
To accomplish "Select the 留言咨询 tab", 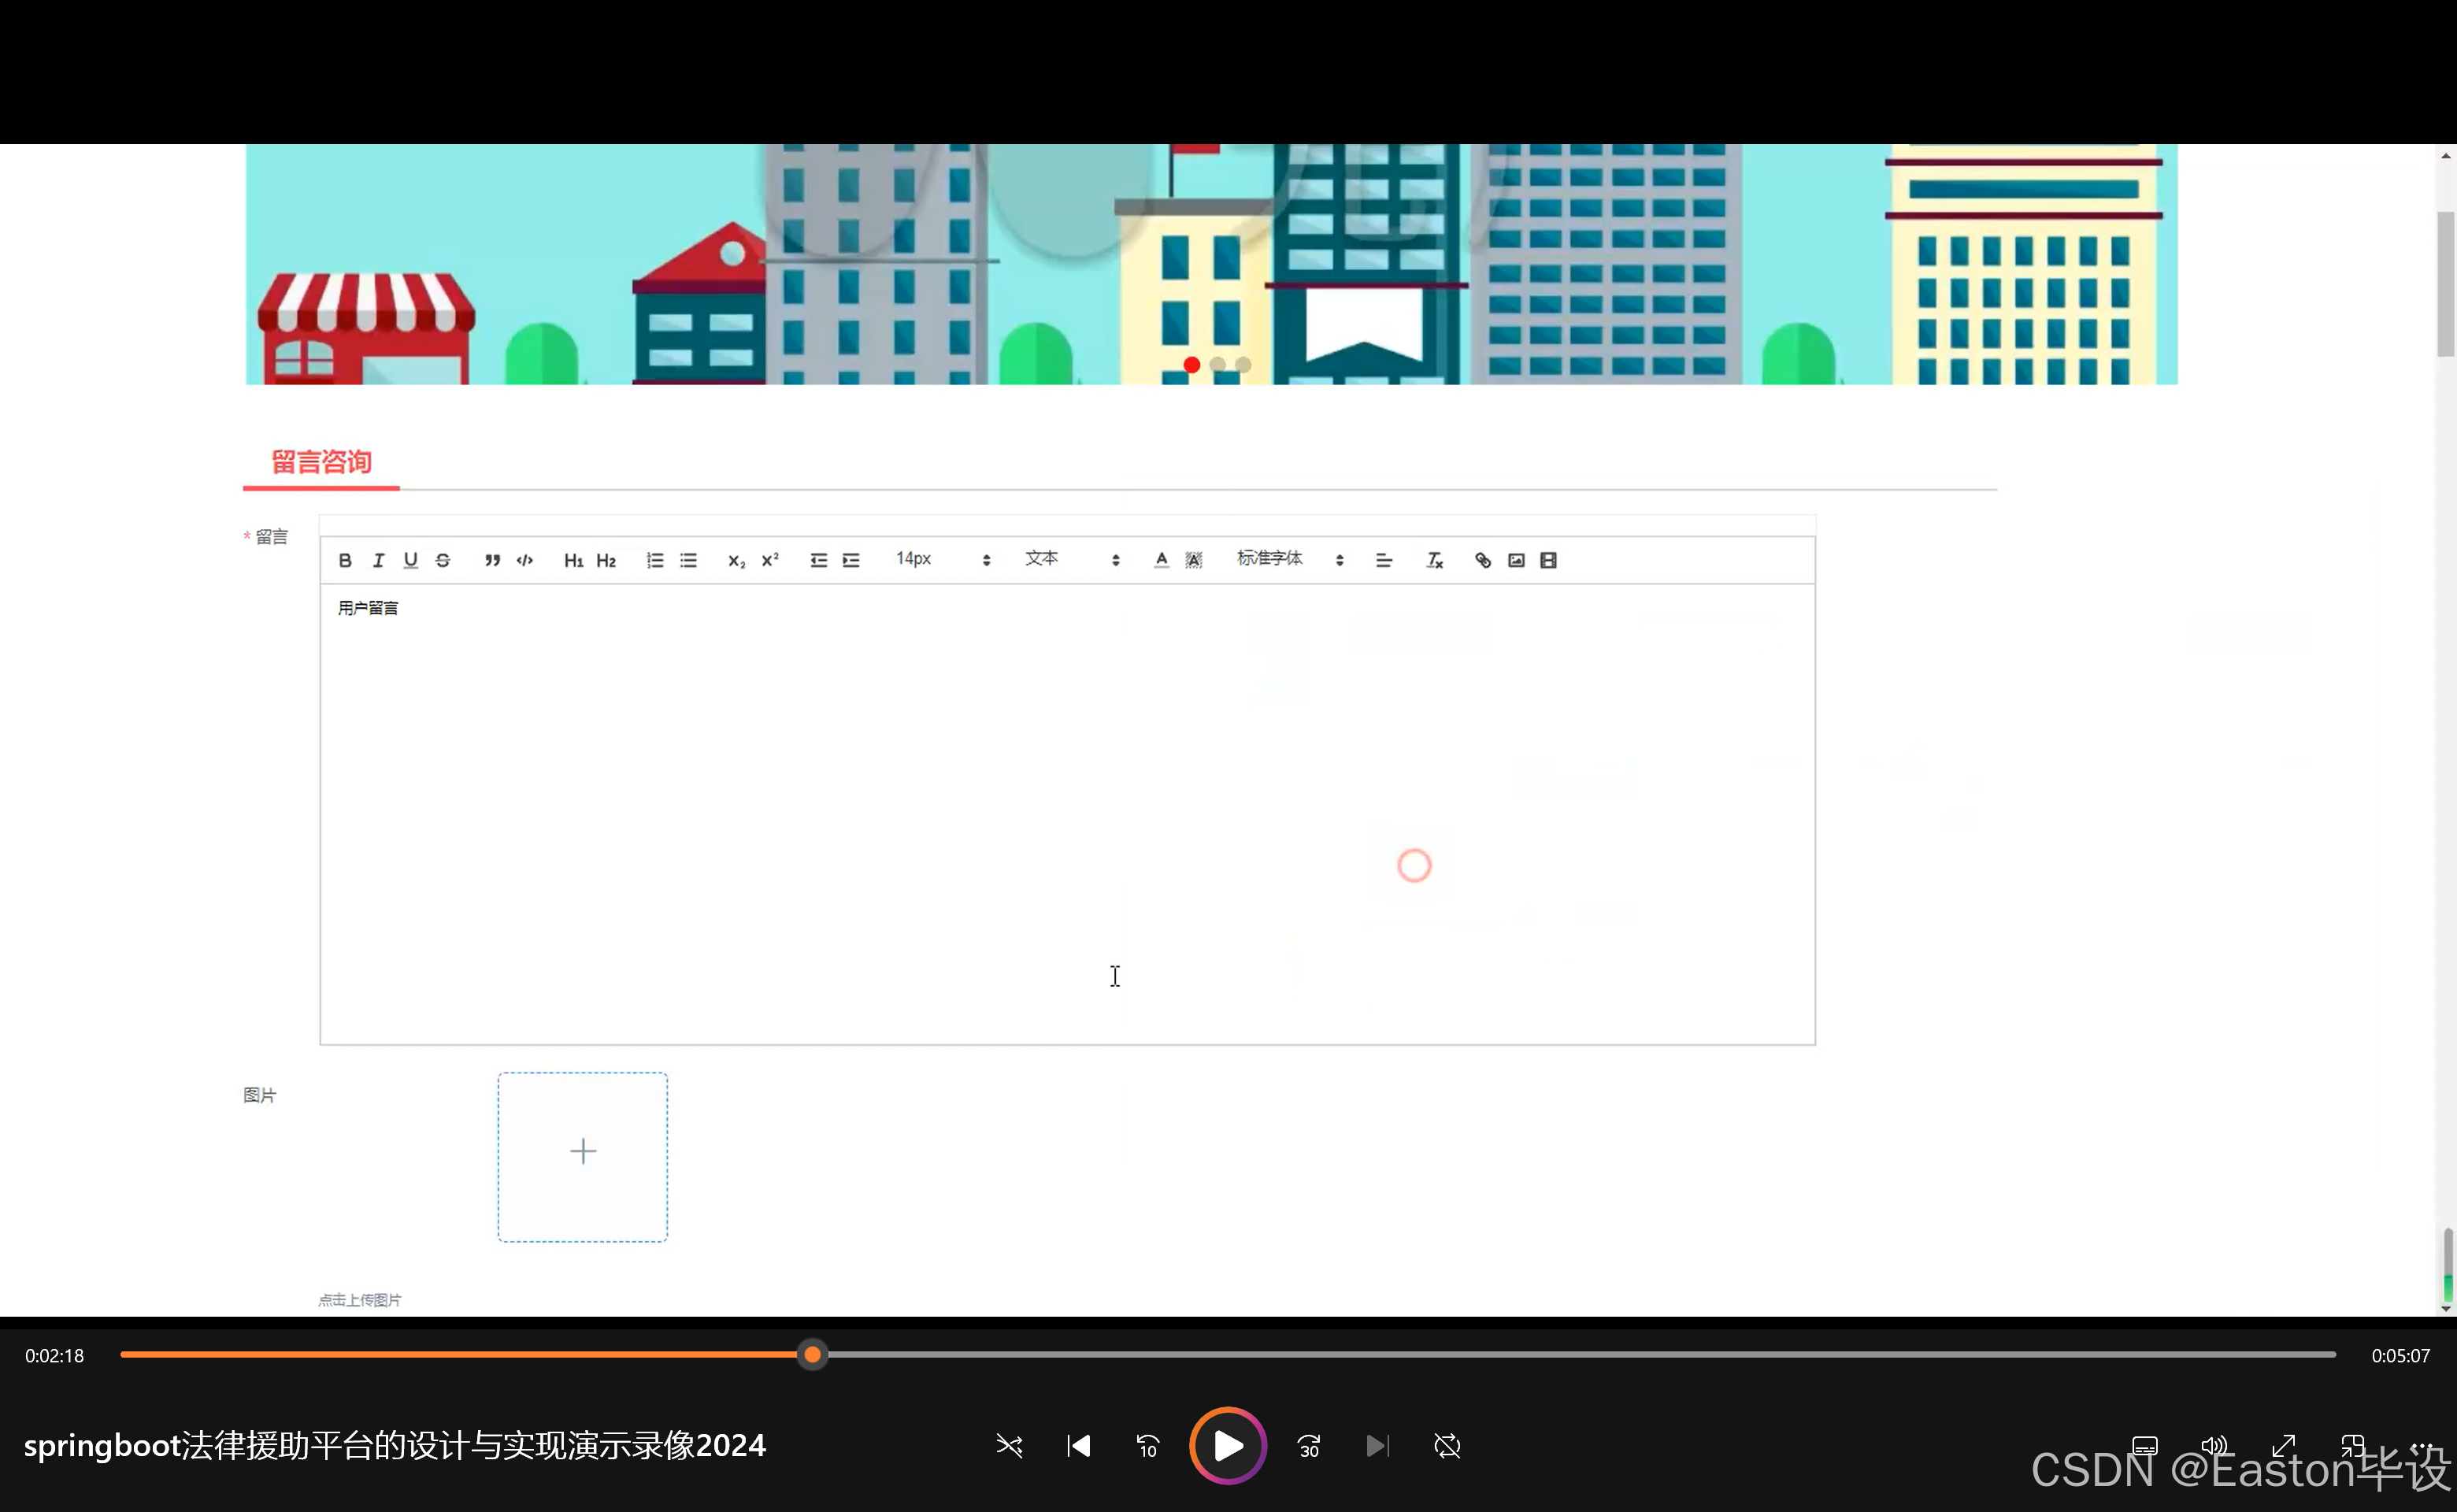I will 321,462.
